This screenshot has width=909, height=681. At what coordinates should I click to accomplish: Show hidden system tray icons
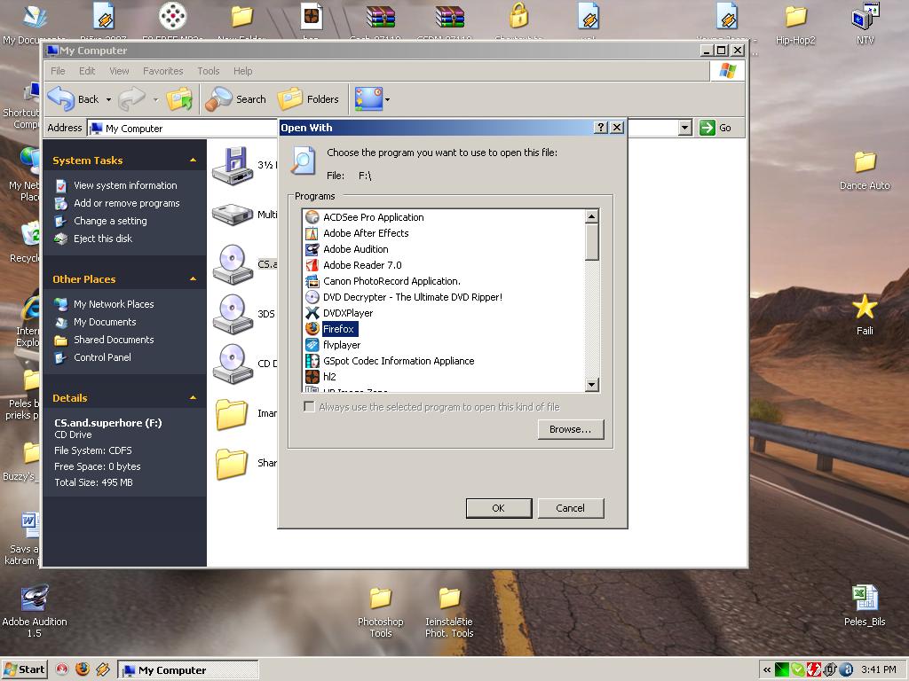766,670
